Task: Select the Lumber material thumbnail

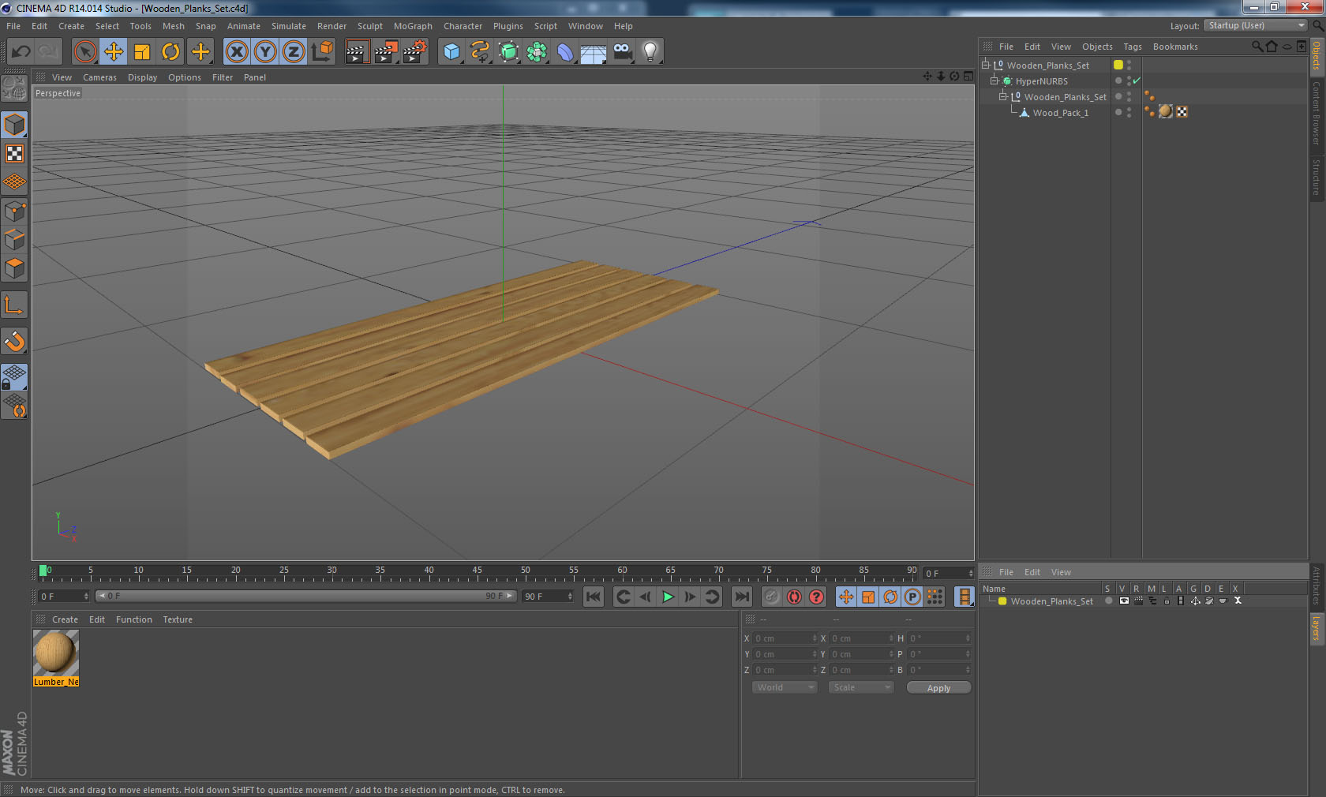Action: coord(55,653)
